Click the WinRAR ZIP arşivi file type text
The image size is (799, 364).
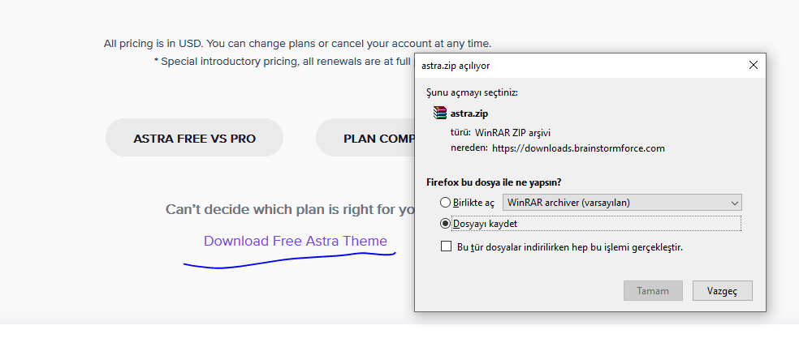pyautogui.click(x=512, y=133)
